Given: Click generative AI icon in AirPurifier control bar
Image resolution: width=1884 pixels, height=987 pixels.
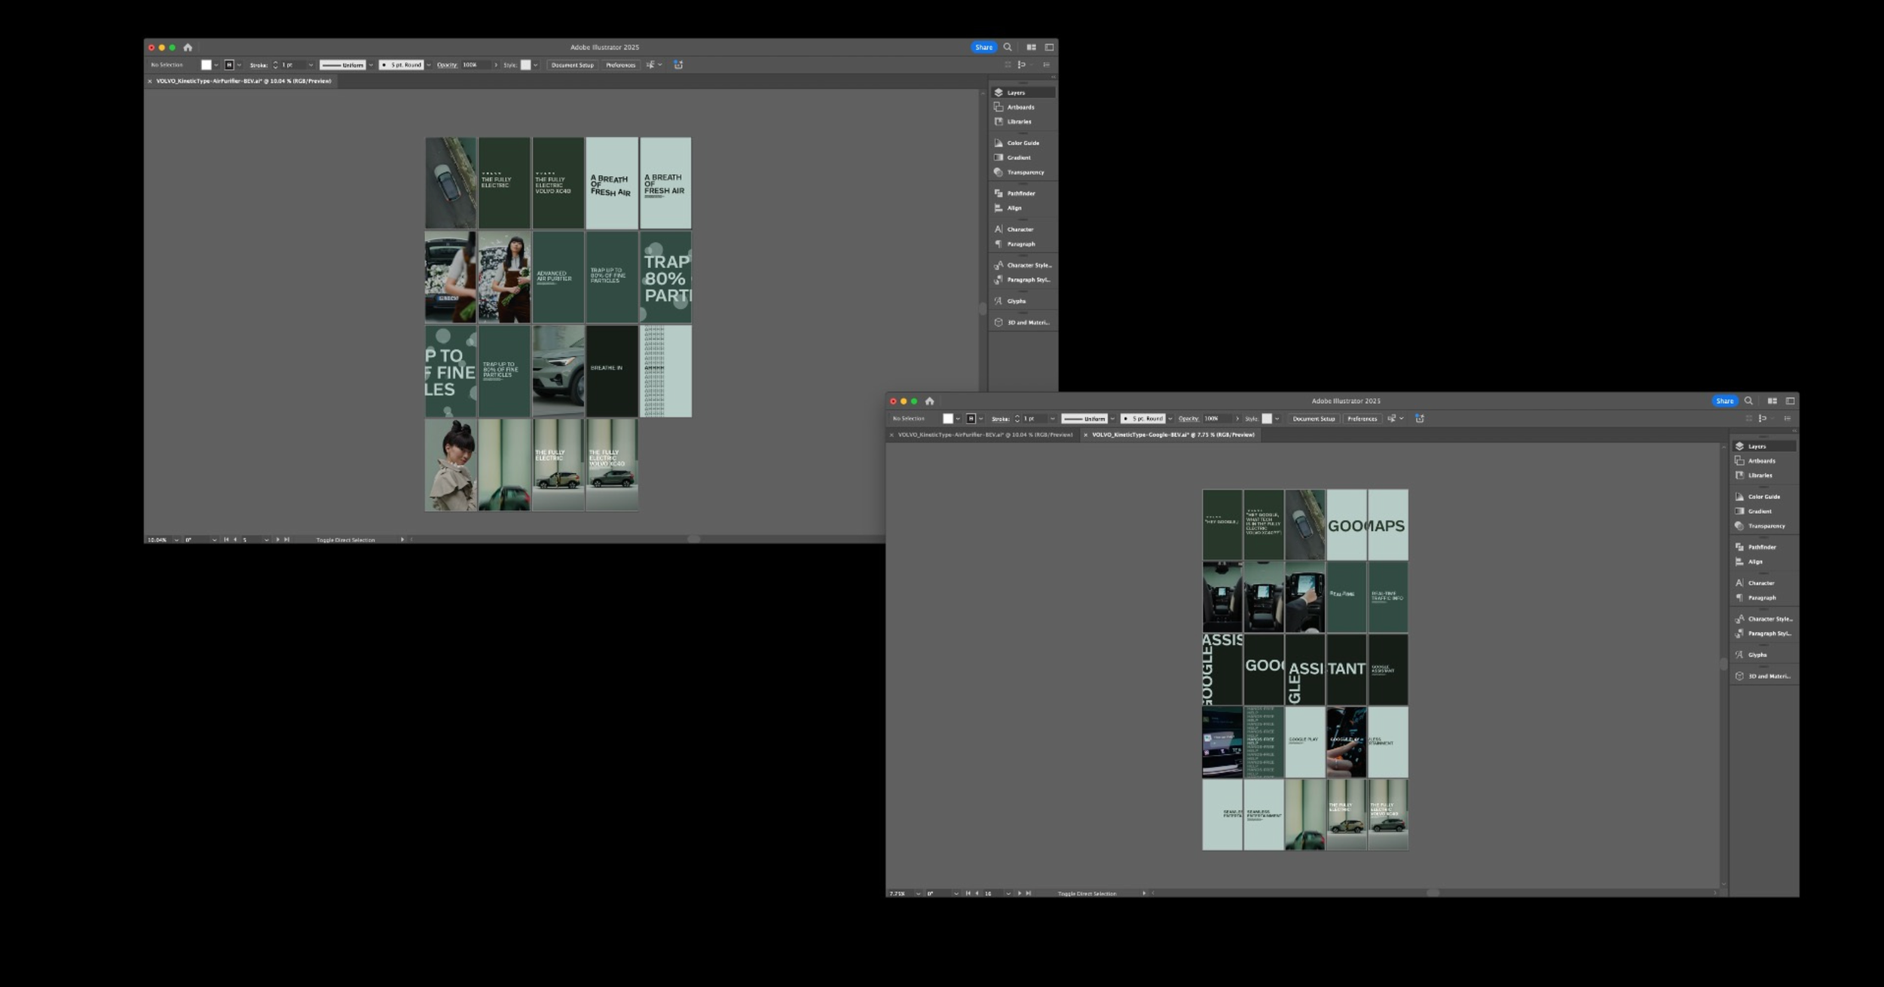Looking at the screenshot, I should click(x=678, y=65).
